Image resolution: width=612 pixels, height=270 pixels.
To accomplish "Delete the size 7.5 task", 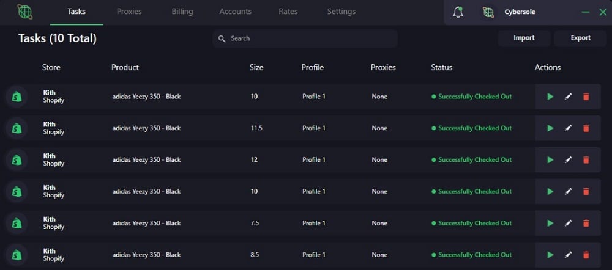I will click(586, 223).
